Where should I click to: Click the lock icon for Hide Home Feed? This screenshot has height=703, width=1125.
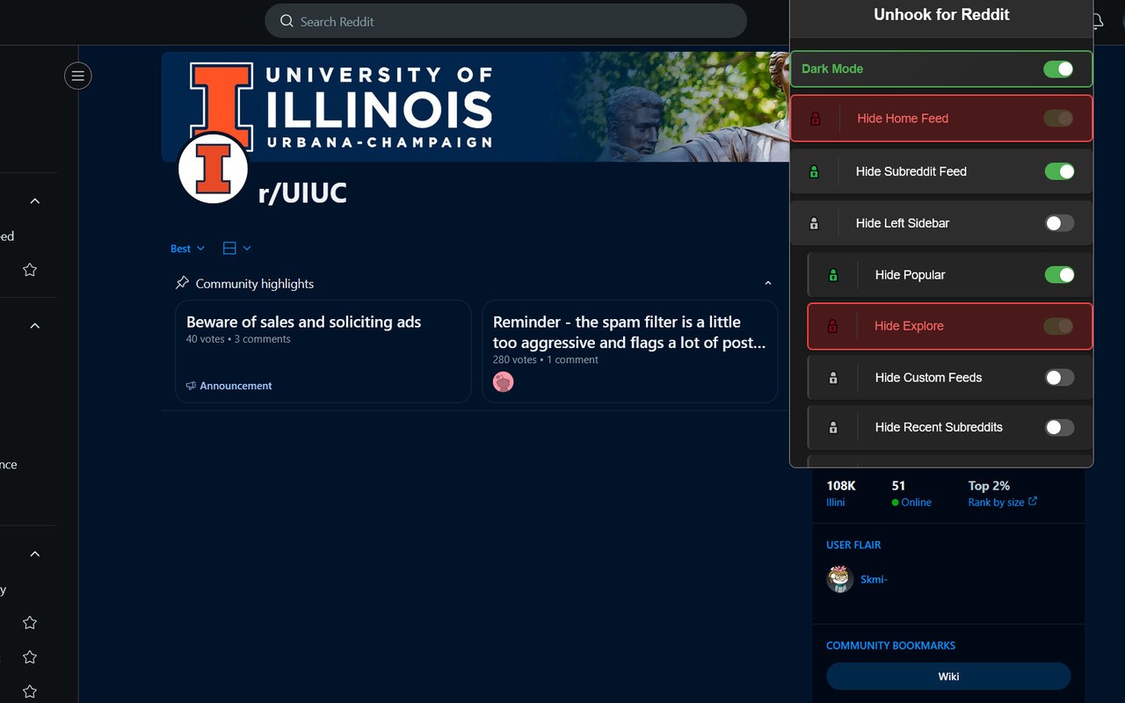(815, 119)
